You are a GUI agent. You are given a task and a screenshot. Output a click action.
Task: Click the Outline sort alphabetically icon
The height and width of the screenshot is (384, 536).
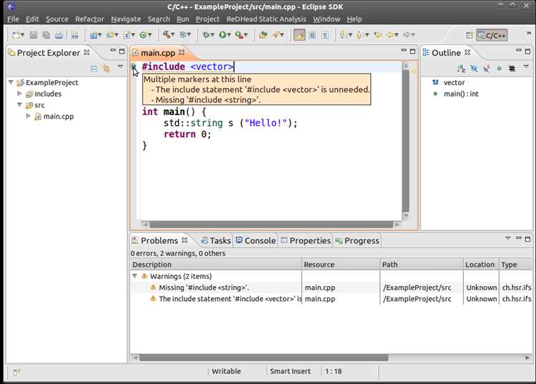(x=461, y=69)
